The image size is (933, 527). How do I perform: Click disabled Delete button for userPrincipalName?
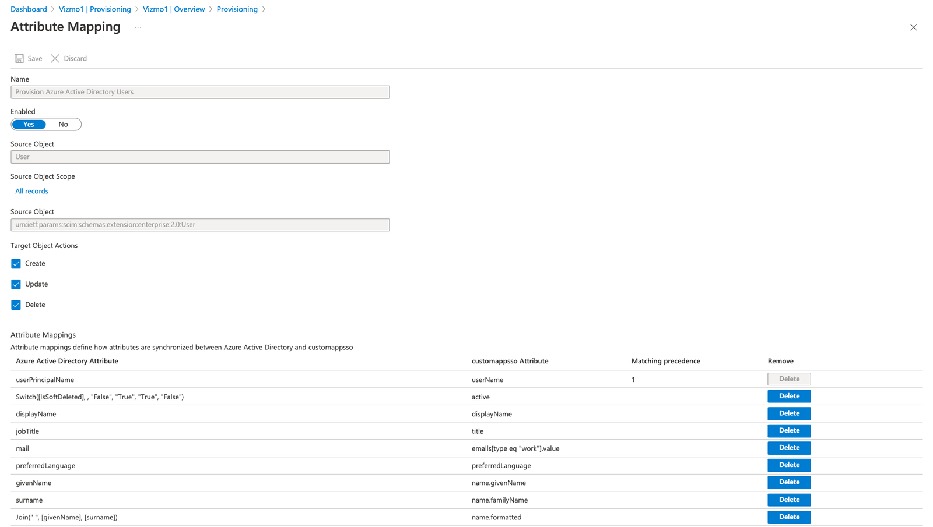[x=789, y=379]
